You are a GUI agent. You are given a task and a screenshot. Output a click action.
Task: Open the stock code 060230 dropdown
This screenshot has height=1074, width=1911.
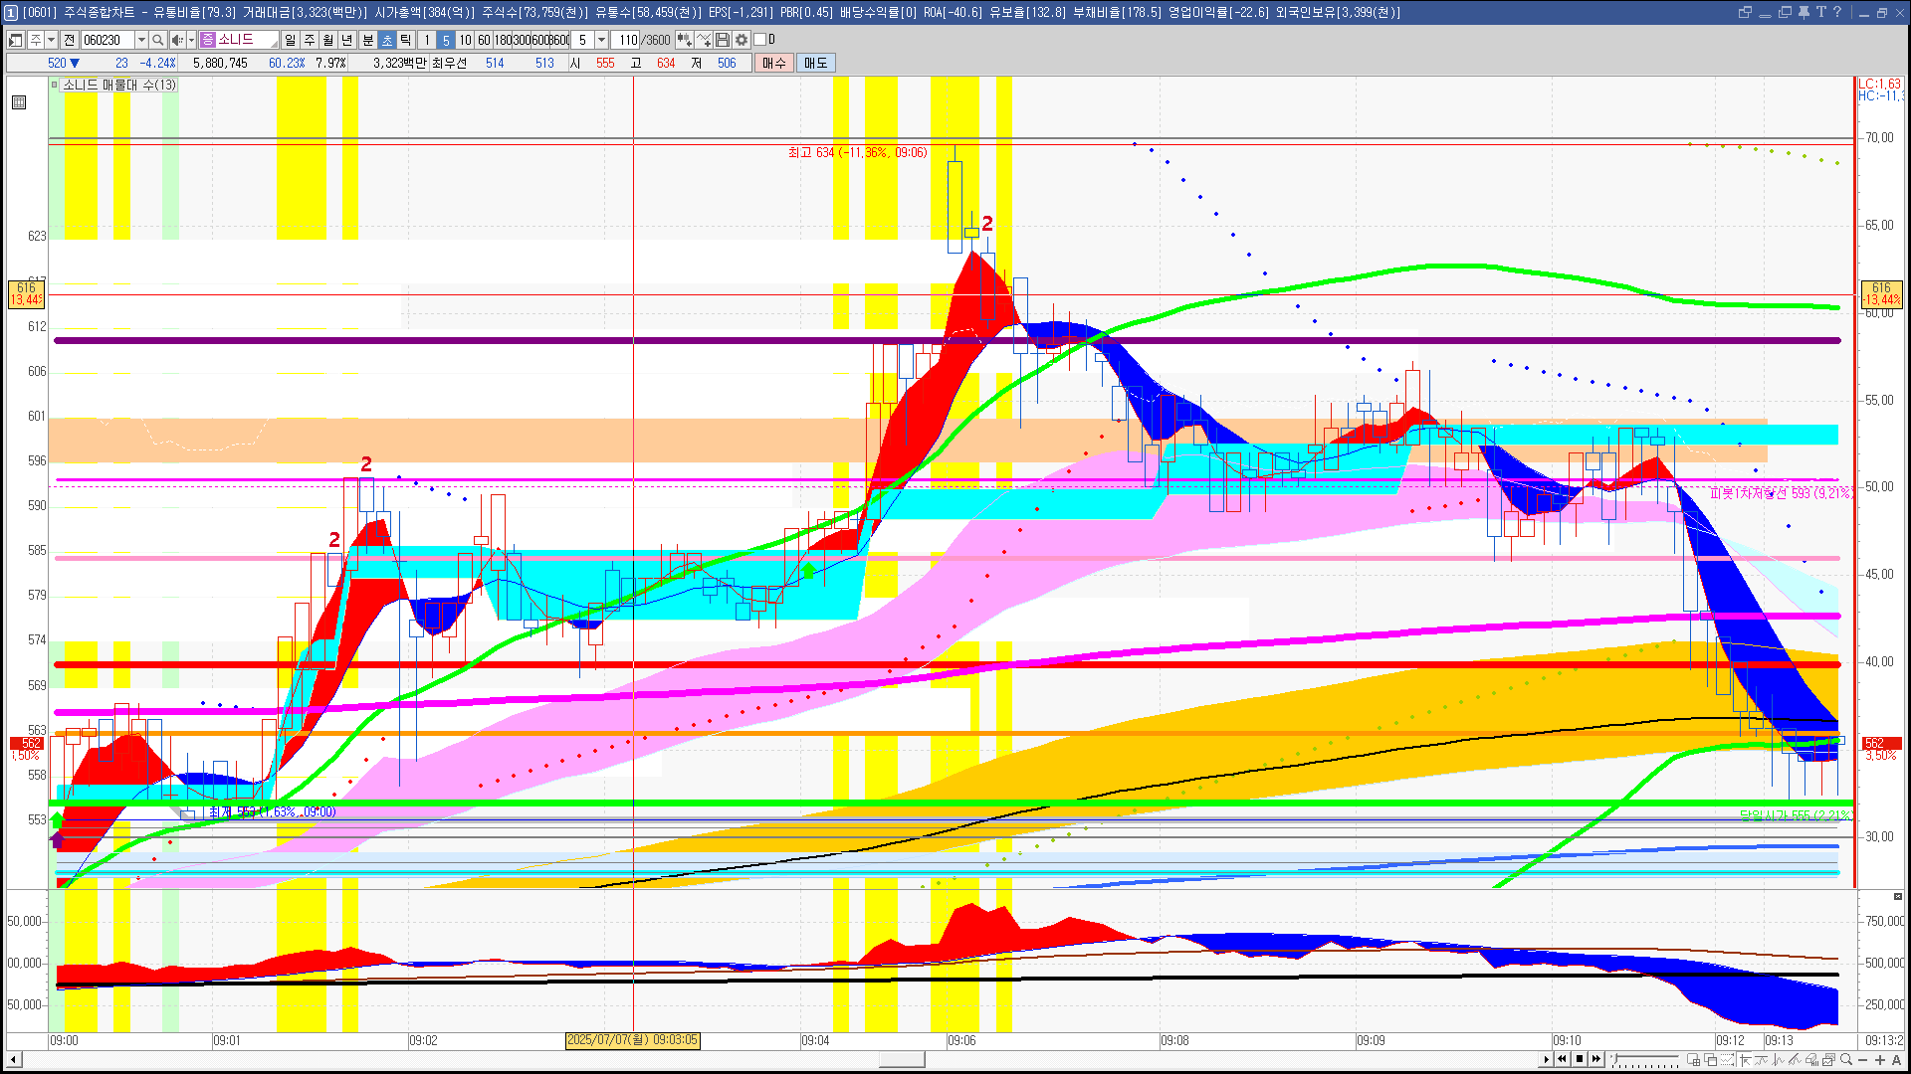click(x=141, y=40)
